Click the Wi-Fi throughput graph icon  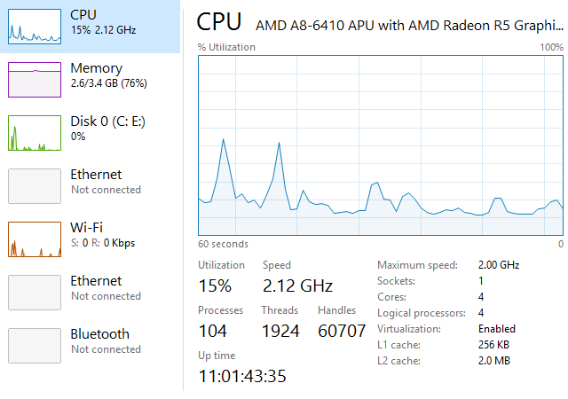tap(34, 239)
